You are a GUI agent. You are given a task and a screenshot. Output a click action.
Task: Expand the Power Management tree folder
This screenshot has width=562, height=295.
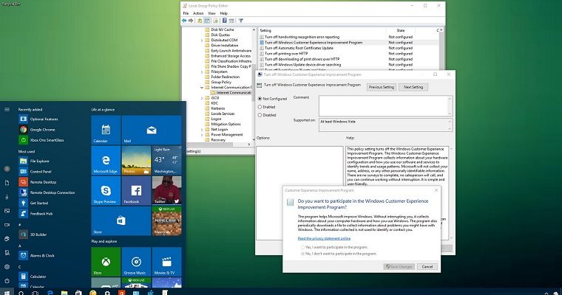coord(202,135)
